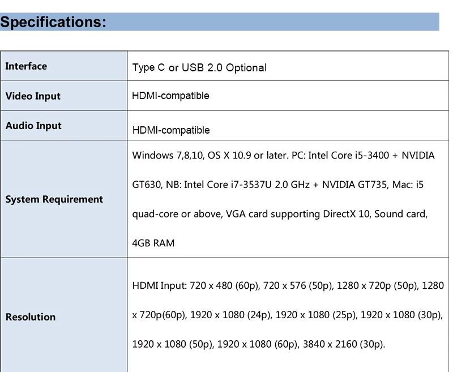Select the System Requirement row label

click(54, 199)
